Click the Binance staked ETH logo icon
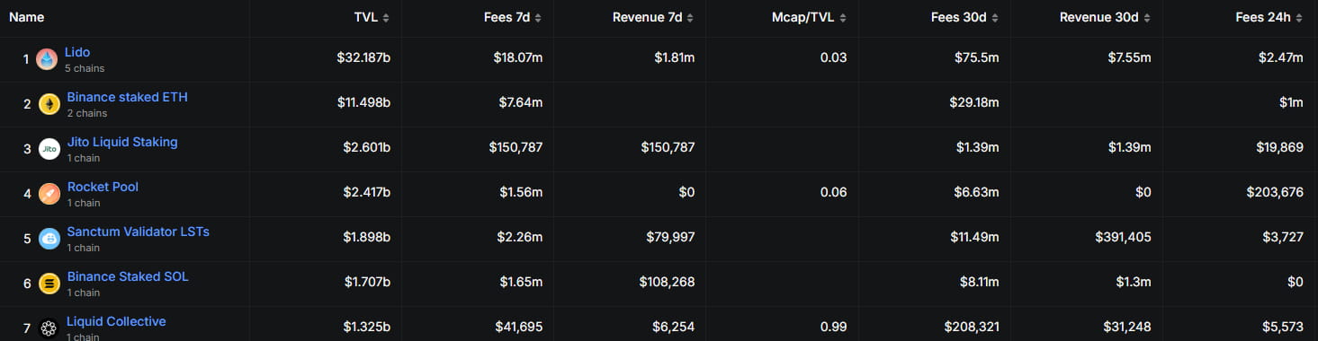This screenshot has height=341, width=1318. [49, 105]
